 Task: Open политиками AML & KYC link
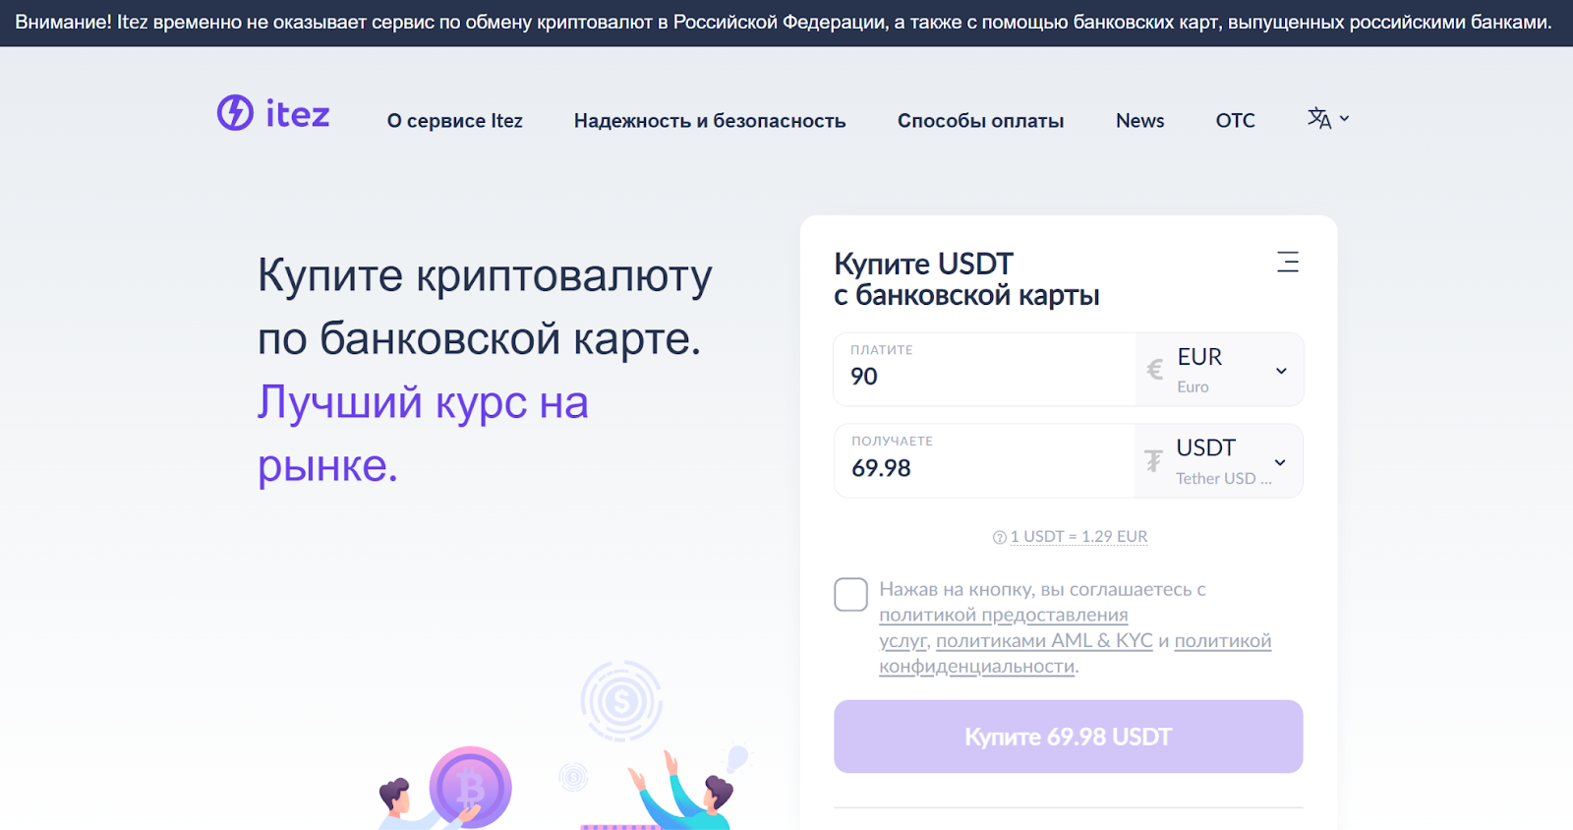[1044, 641]
